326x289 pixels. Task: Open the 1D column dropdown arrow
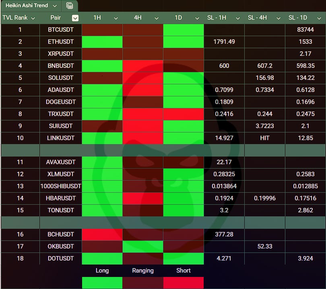pyautogui.click(x=197, y=18)
